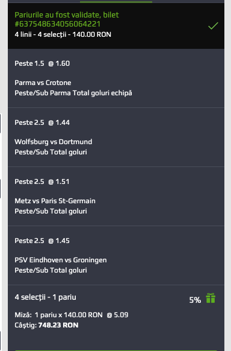
Task: Click the PSV Peste/Sub Total goluri market
Action: tap(51, 270)
